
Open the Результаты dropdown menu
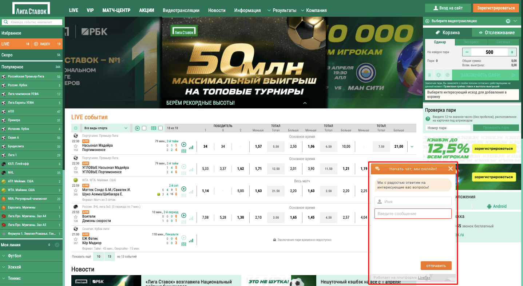pos(282,10)
